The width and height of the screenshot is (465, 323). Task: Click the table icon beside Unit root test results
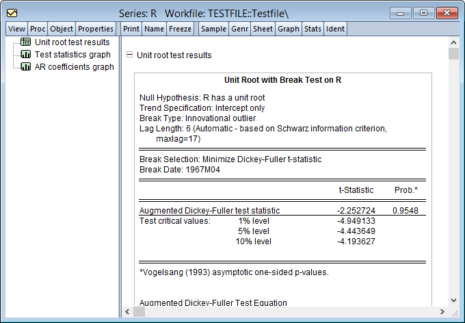coord(26,42)
